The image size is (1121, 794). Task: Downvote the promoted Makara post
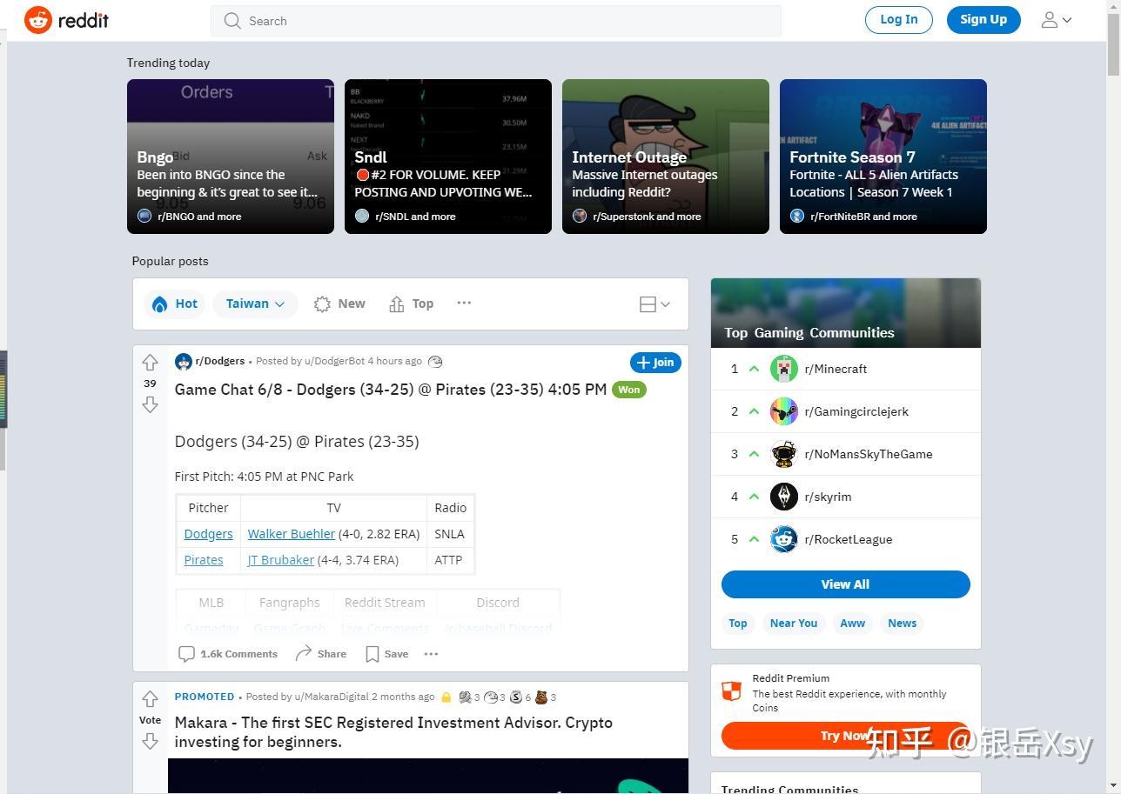150,741
